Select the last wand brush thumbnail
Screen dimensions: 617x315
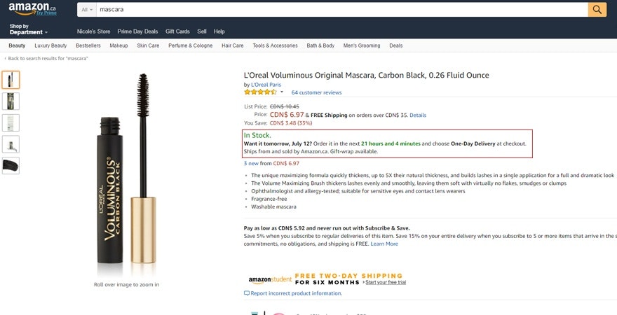[x=11, y=166]
